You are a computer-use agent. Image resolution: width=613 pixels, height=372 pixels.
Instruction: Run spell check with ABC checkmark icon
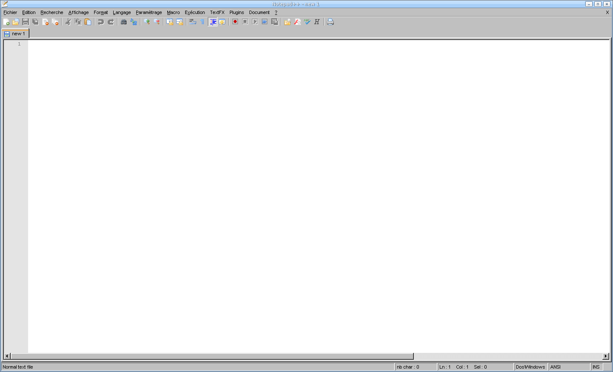(307, 22)
